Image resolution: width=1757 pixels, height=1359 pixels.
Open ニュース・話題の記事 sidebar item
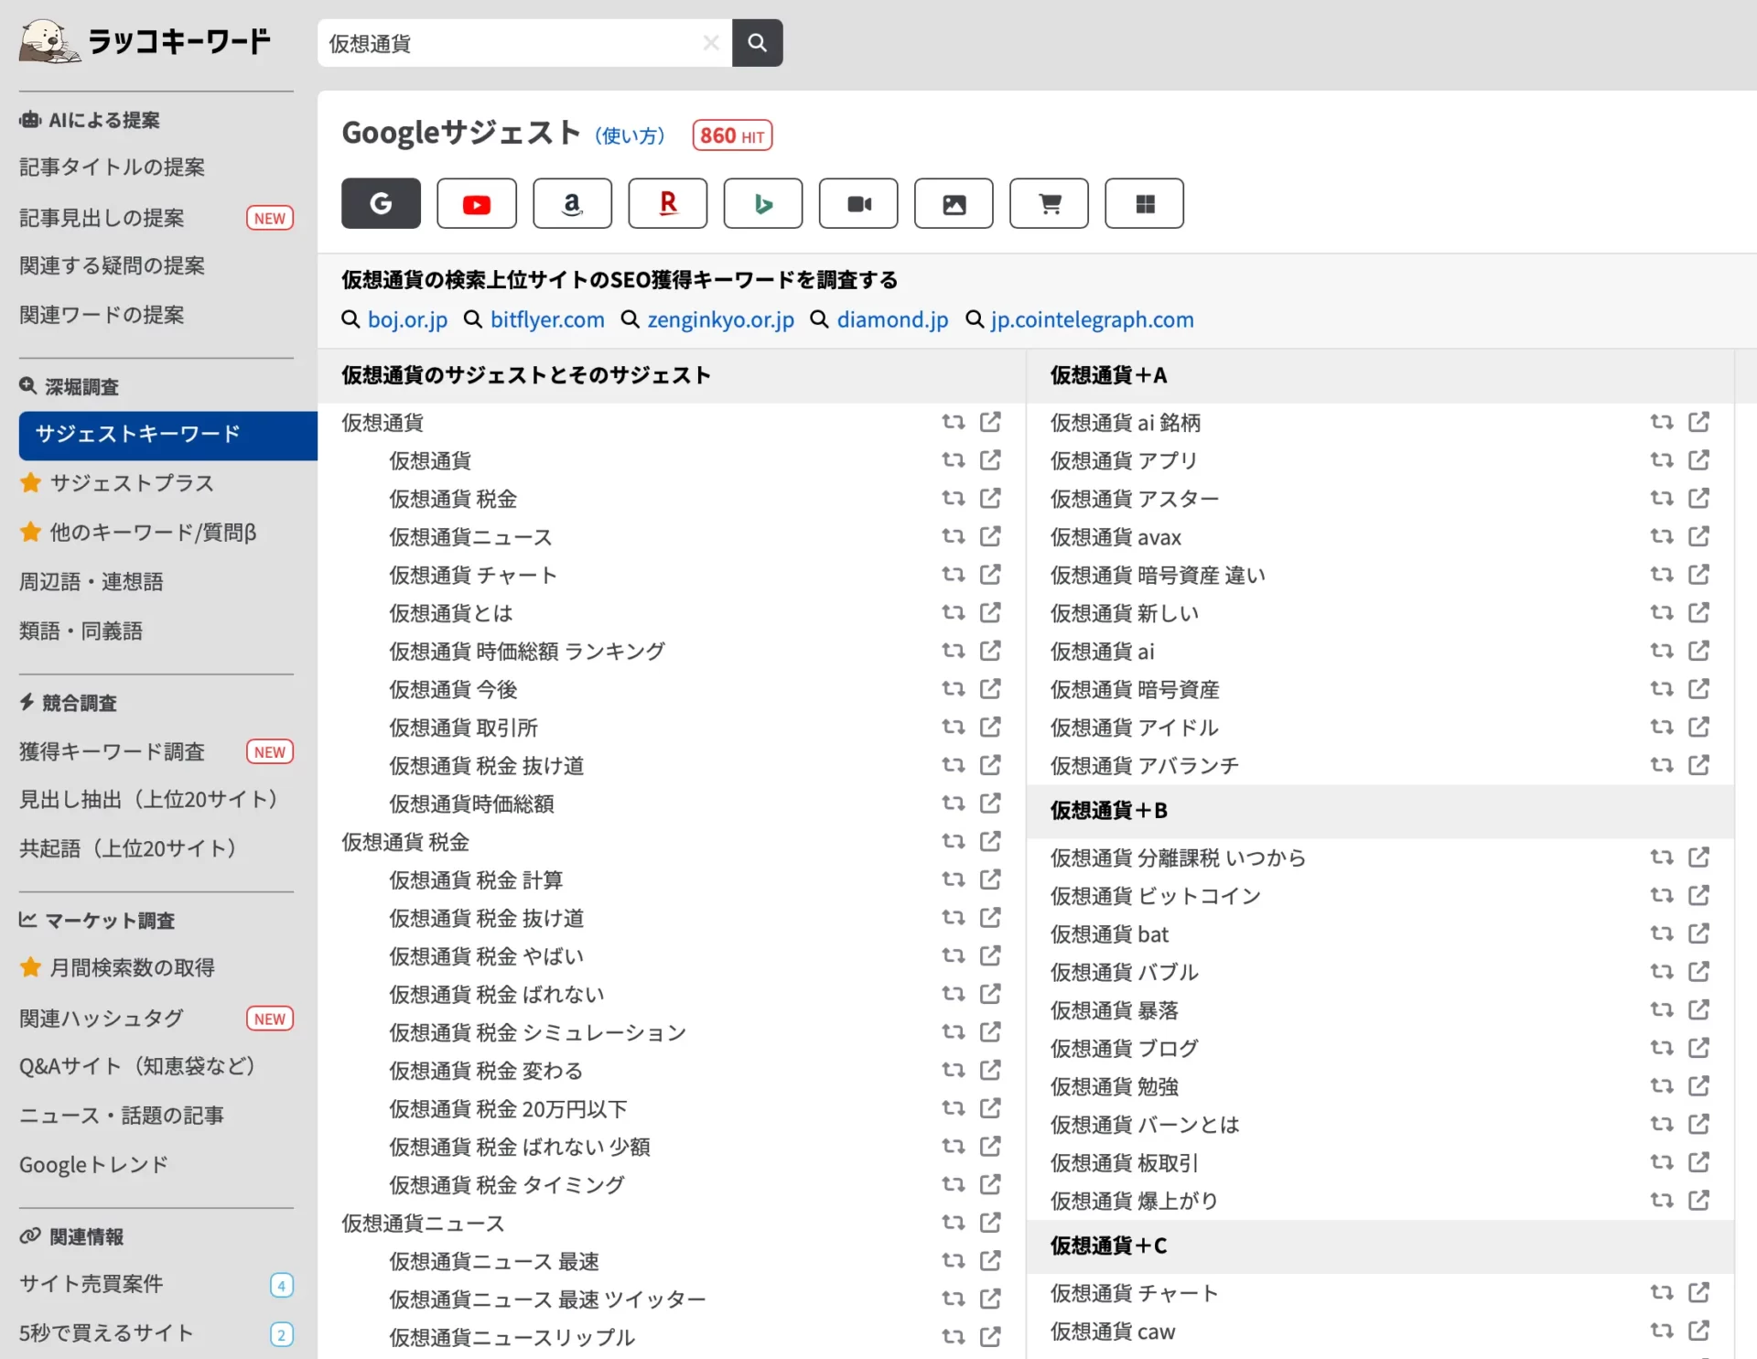coord(122,1116)
